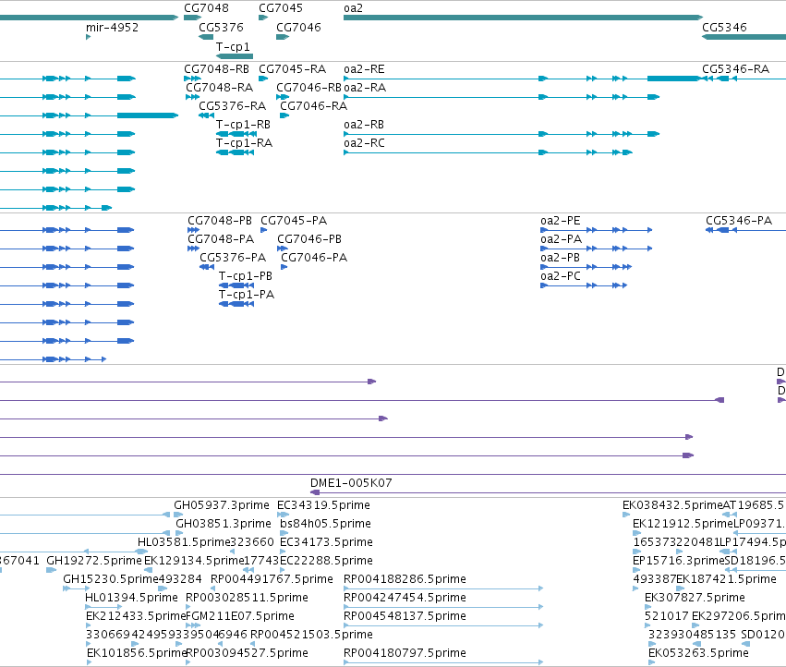Click transcript CG7048-RA
This screenshot has height=667, width=786.
220,87
